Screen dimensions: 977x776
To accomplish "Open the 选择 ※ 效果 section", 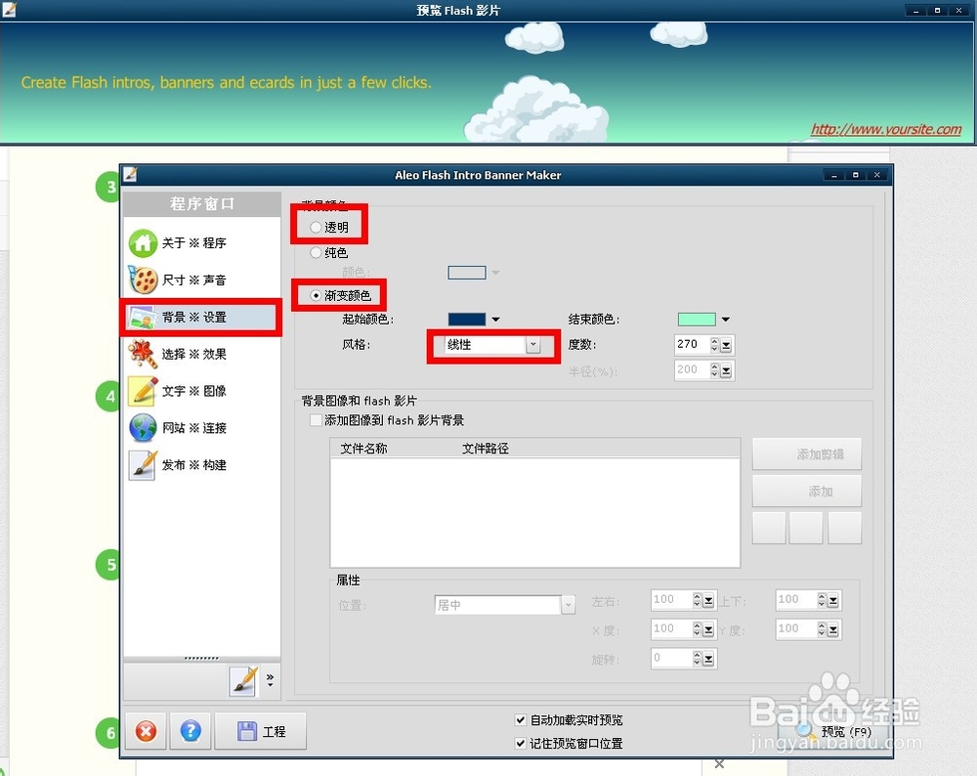I will [201, 354].
